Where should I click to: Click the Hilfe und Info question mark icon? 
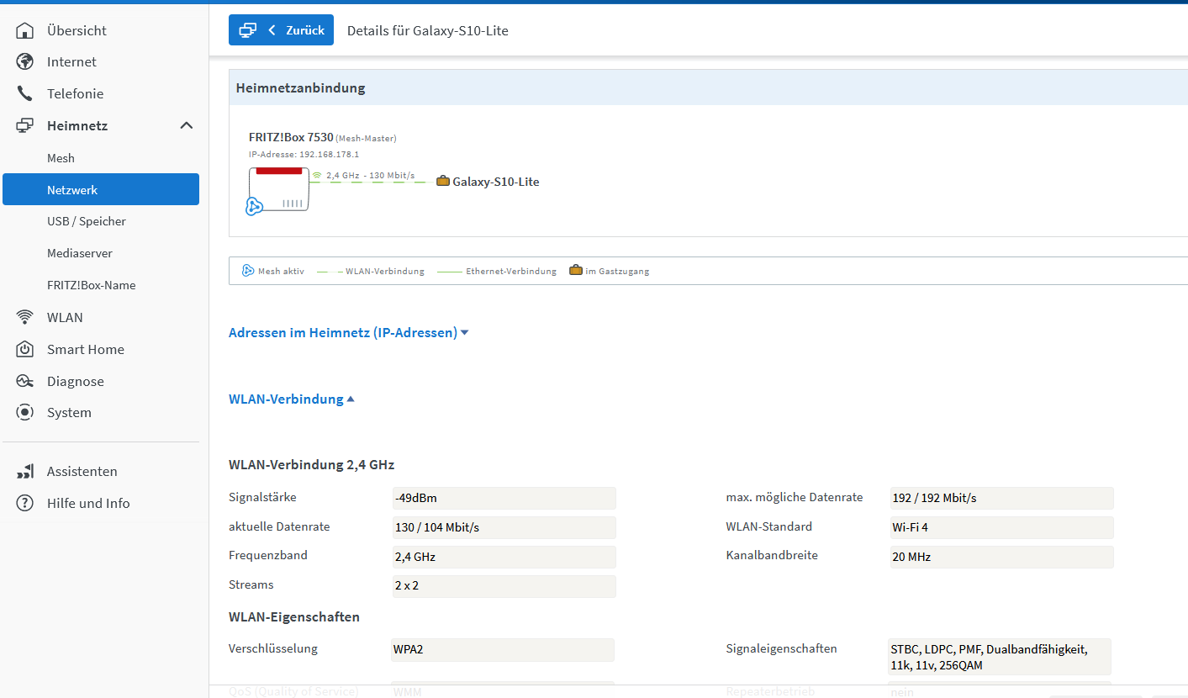25,504
